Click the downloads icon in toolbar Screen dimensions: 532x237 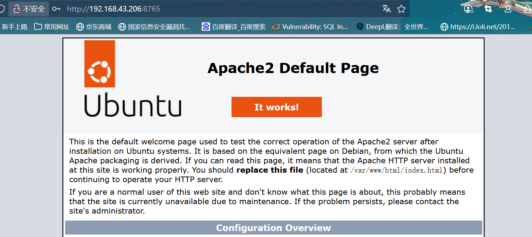[508, 9]
